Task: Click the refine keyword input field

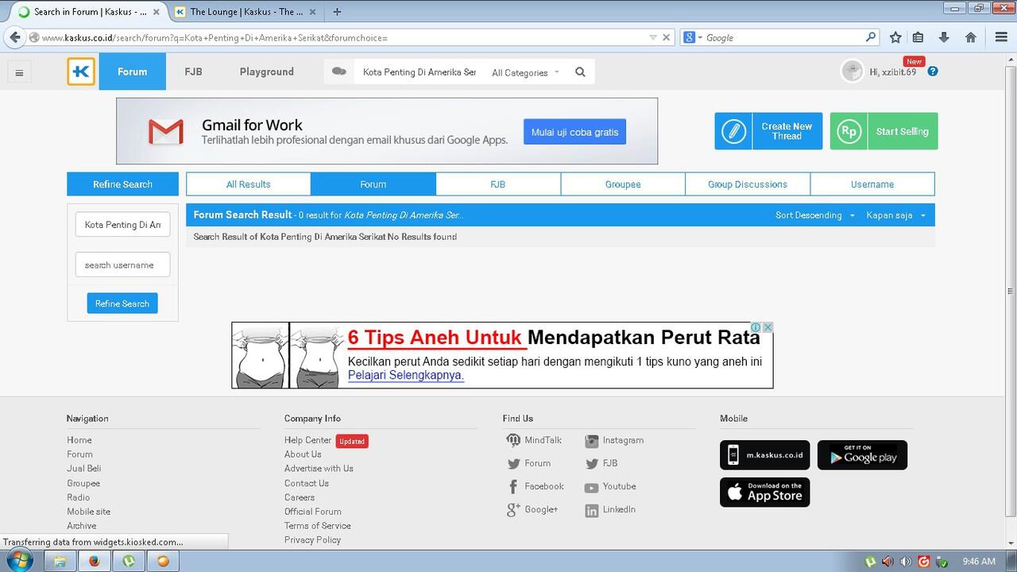Action: coord(122,225)
